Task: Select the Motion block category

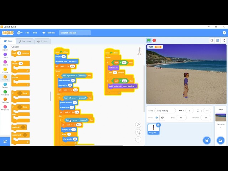Action: coord(5,48)
